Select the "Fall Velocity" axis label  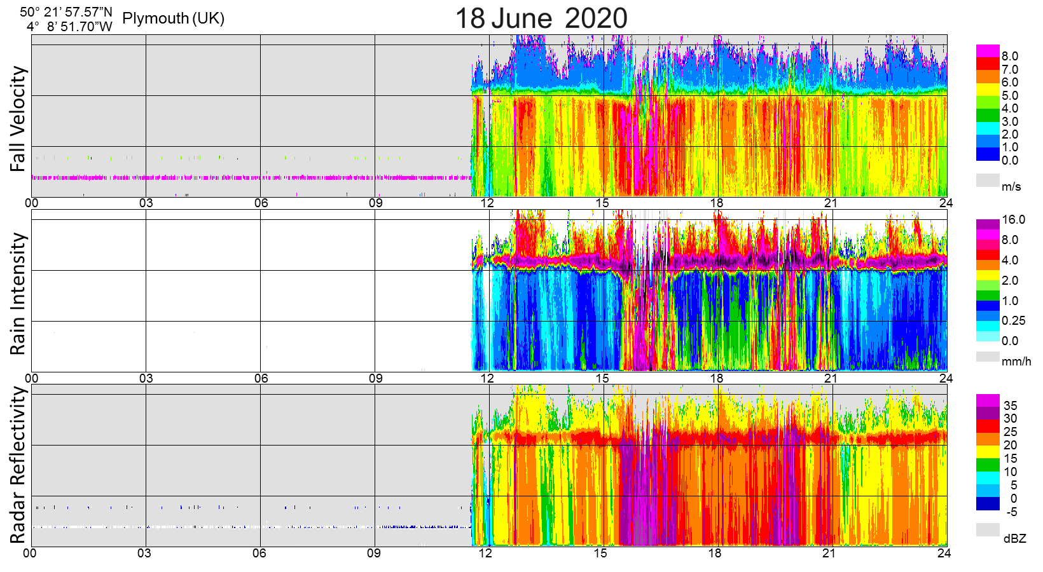[18, 119]
